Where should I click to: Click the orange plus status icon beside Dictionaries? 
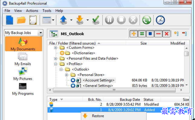pyautogui.click(x=62, y=53)
